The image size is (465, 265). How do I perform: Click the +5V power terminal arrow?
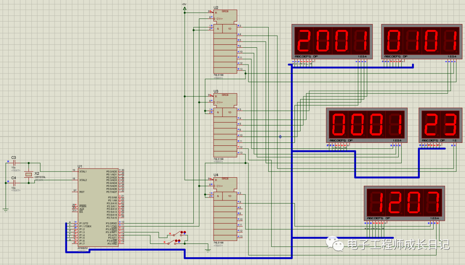click(x=184, y=9)
